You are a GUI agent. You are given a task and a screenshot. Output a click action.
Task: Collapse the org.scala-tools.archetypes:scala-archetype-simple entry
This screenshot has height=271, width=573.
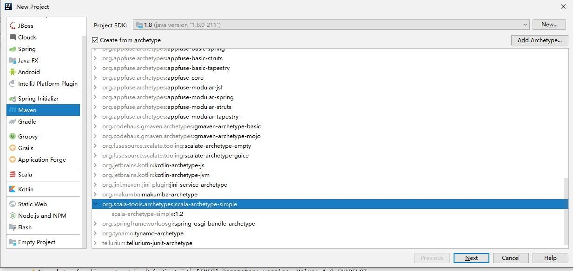pyautogui.click(x=95, y=204)
